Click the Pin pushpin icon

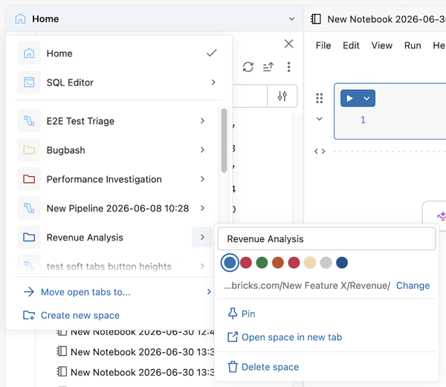click(233, 313)
